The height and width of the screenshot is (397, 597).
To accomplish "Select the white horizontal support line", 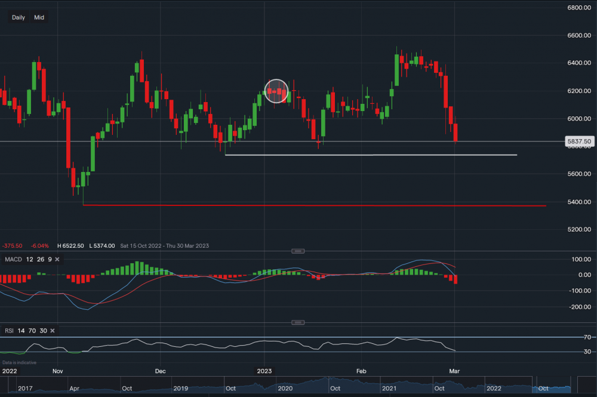I will [370, 155].
